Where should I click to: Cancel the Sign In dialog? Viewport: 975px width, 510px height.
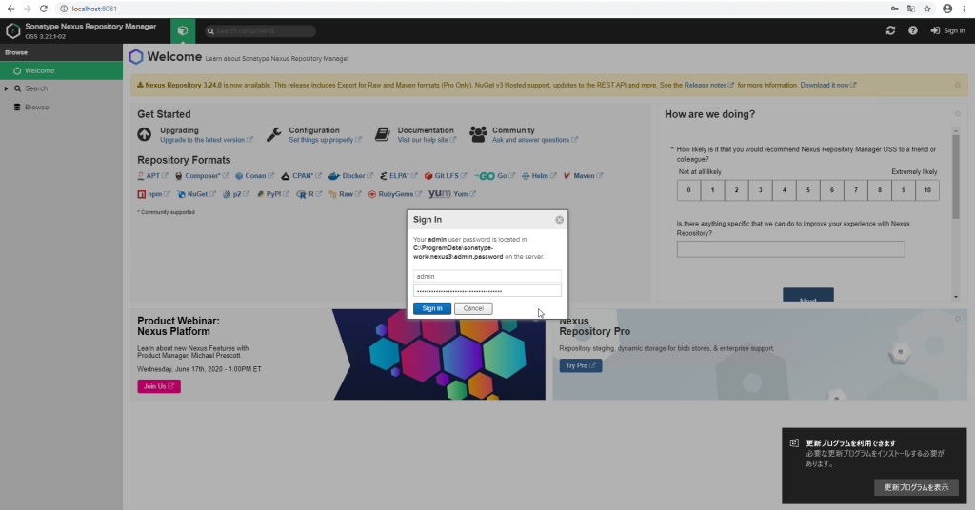tap(473, 308)
